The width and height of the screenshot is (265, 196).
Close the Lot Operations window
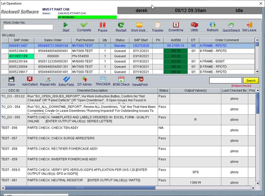261,3
